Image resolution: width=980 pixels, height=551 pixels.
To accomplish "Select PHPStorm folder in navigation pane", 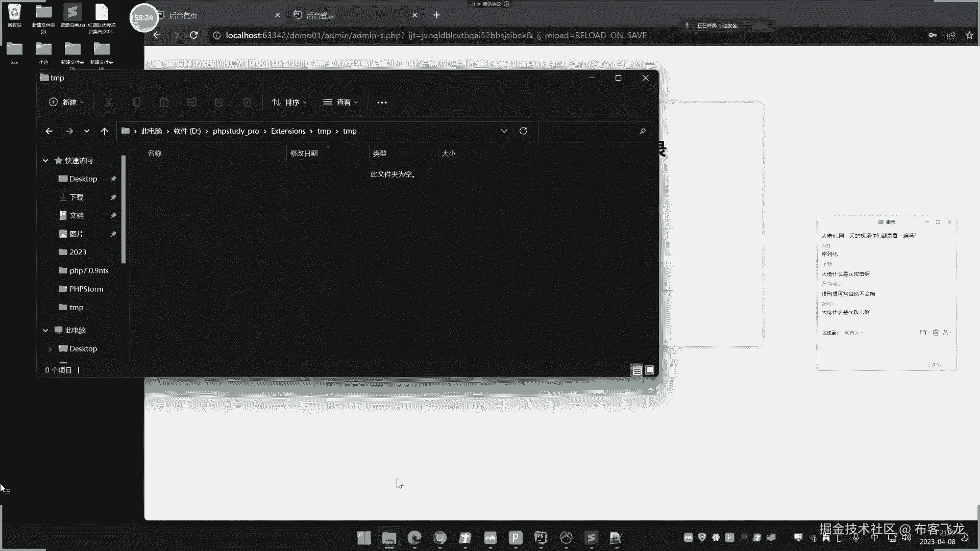I will [86, 289].
